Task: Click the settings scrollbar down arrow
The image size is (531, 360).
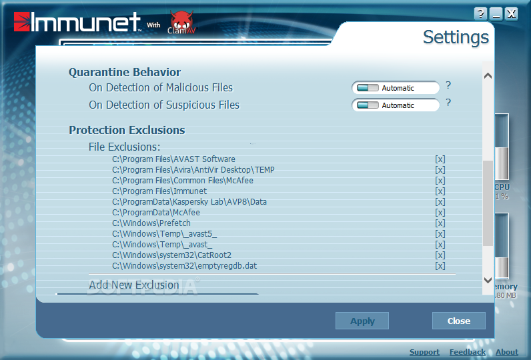Action: pos(488,280)
